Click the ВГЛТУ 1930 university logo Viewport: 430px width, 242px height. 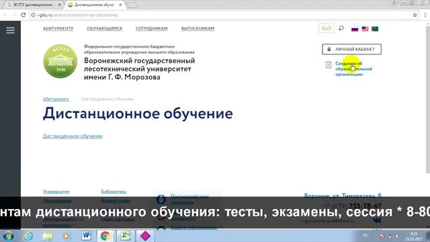(60, 61)
